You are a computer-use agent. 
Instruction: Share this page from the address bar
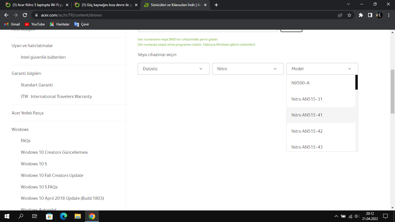click(340, 15)
